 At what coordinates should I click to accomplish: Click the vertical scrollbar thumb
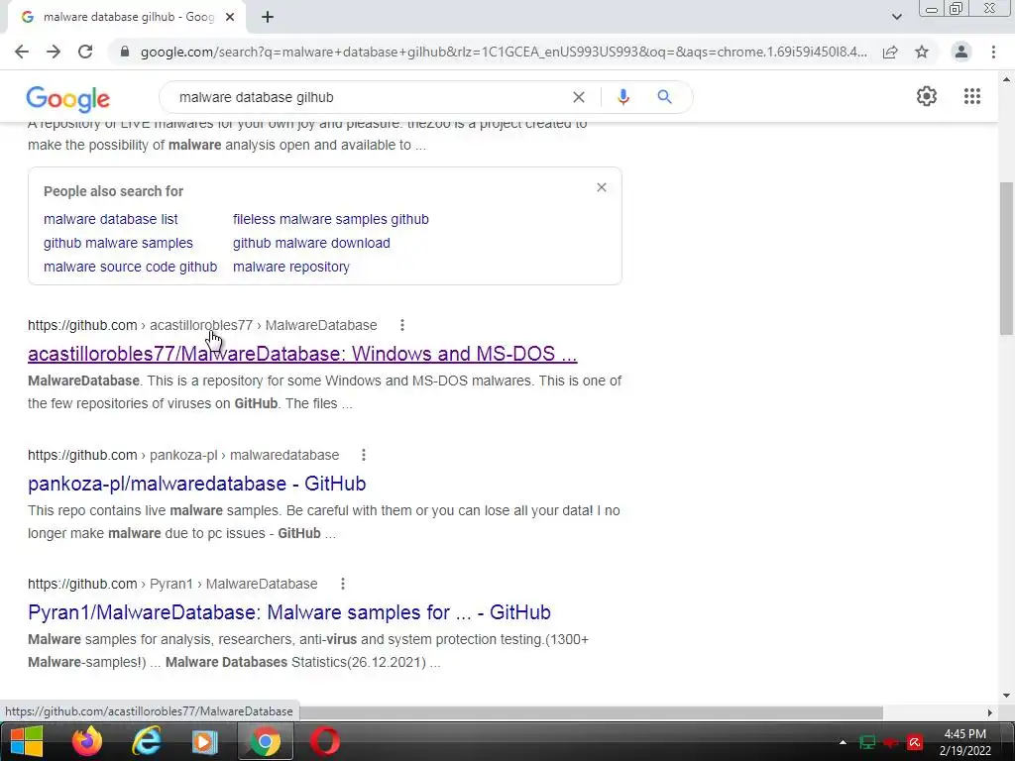point(1007,259)
